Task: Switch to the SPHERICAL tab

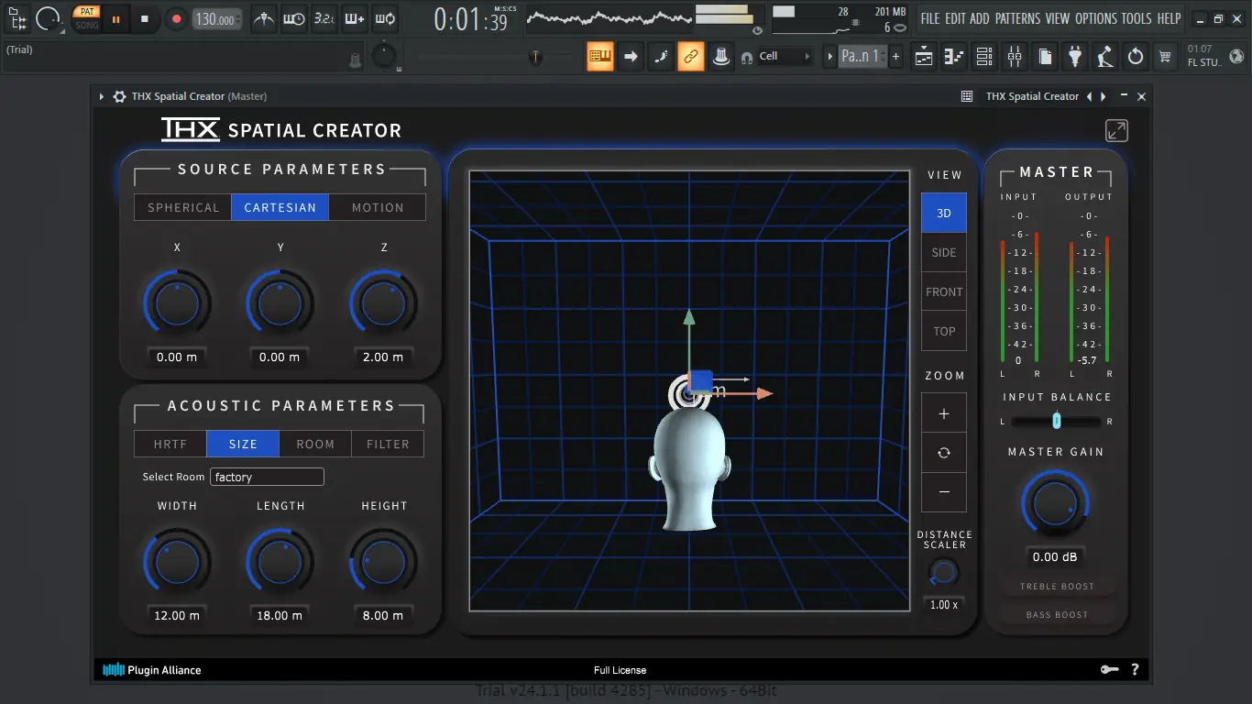Action: click(x=181, y=207)
